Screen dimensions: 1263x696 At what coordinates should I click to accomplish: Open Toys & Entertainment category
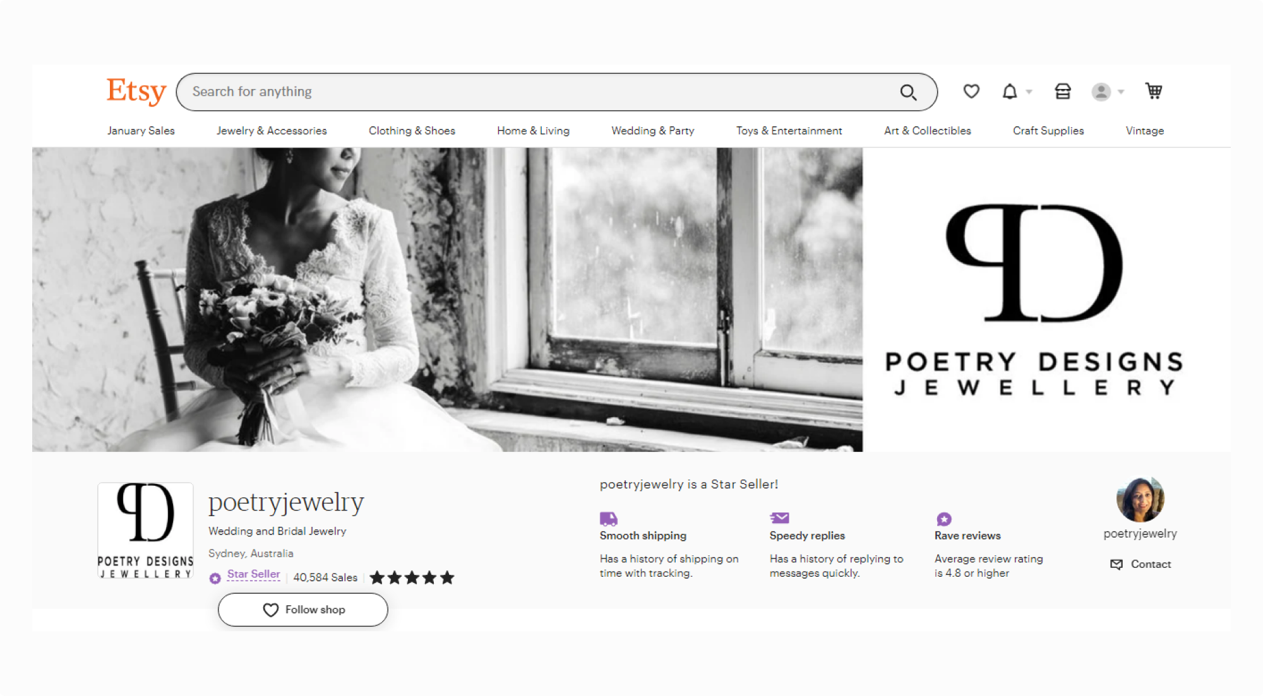click(789, 131)
